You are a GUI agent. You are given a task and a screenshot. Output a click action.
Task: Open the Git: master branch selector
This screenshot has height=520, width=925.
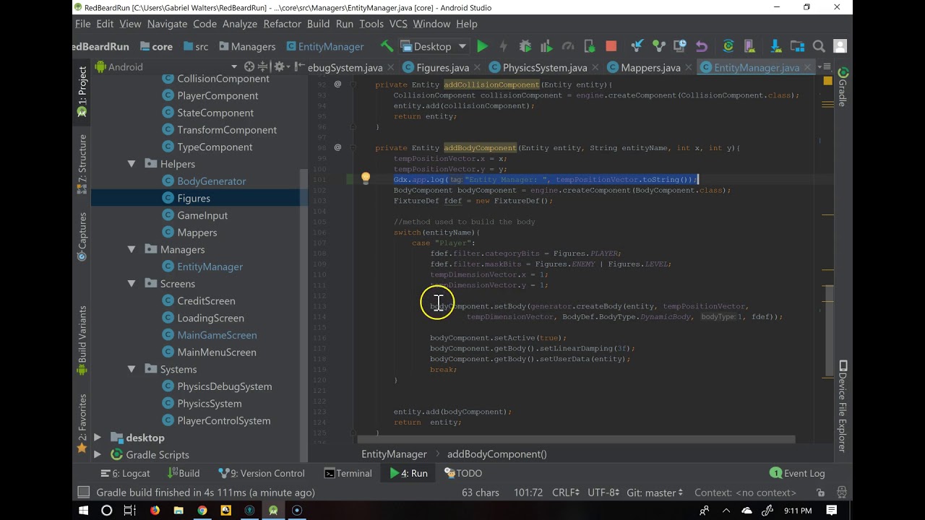pos(654,493)
